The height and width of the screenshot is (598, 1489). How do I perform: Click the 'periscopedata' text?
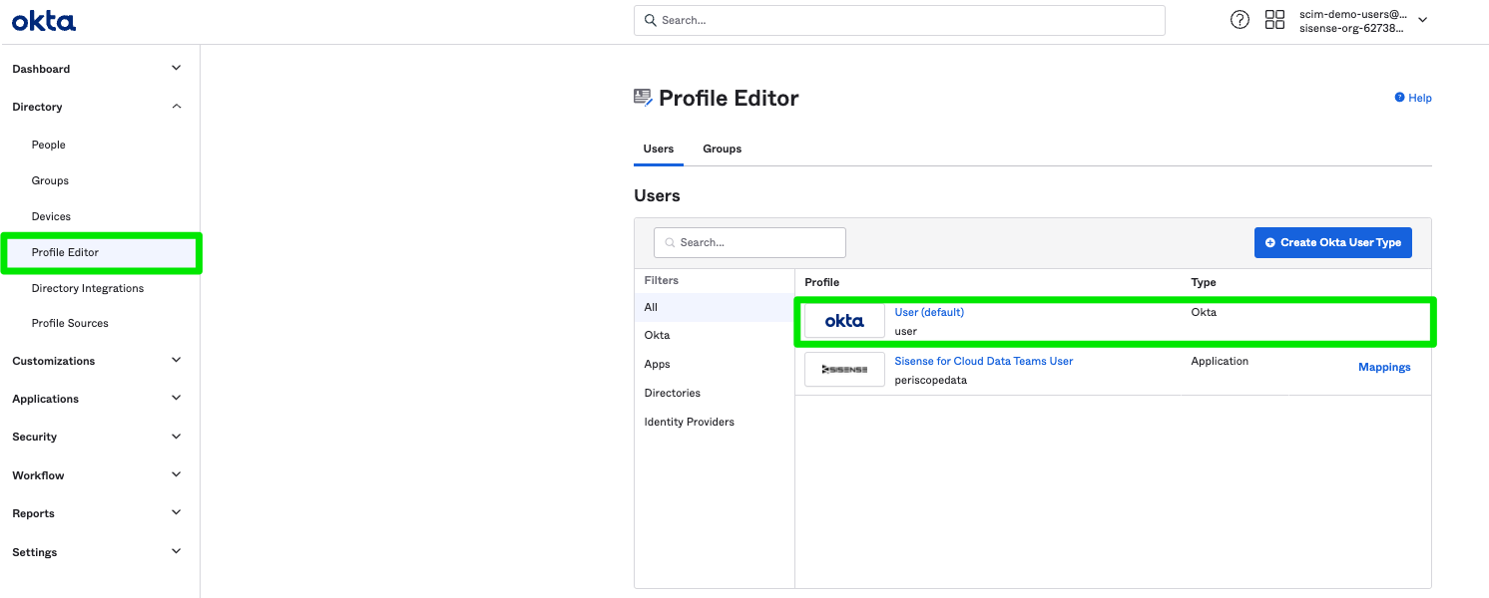coord(930,380)
